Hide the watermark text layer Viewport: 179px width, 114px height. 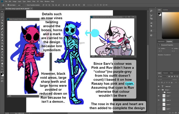coord(159,87)
